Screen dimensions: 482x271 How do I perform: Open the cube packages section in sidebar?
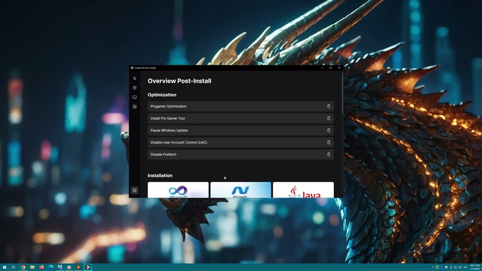[x=134, y=88]
